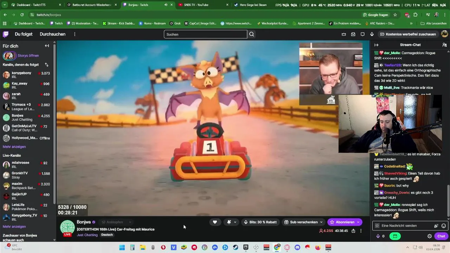The width and height of the screenshot is (450, 253).
Task: Click the Bits diamond icon in header
Action: (372, 34)
